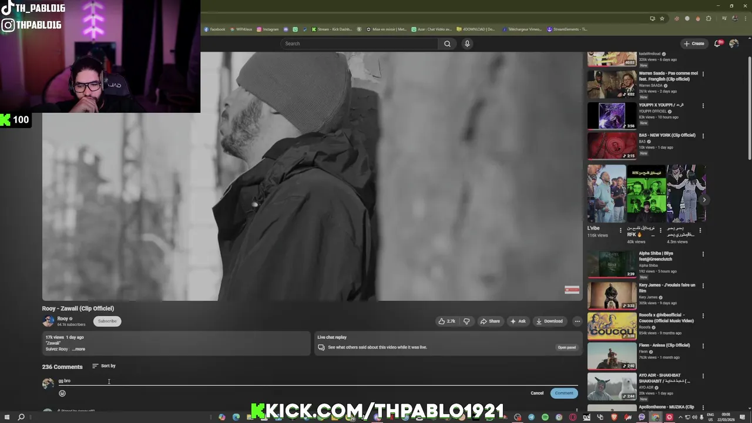
Task: Cancel the comment draft
Action: pos(537,393)
